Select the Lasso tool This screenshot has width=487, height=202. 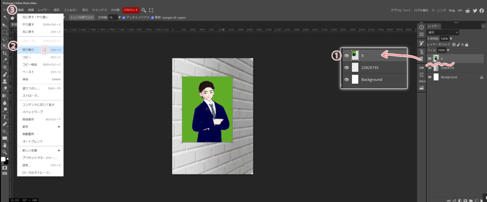point(4,39)
